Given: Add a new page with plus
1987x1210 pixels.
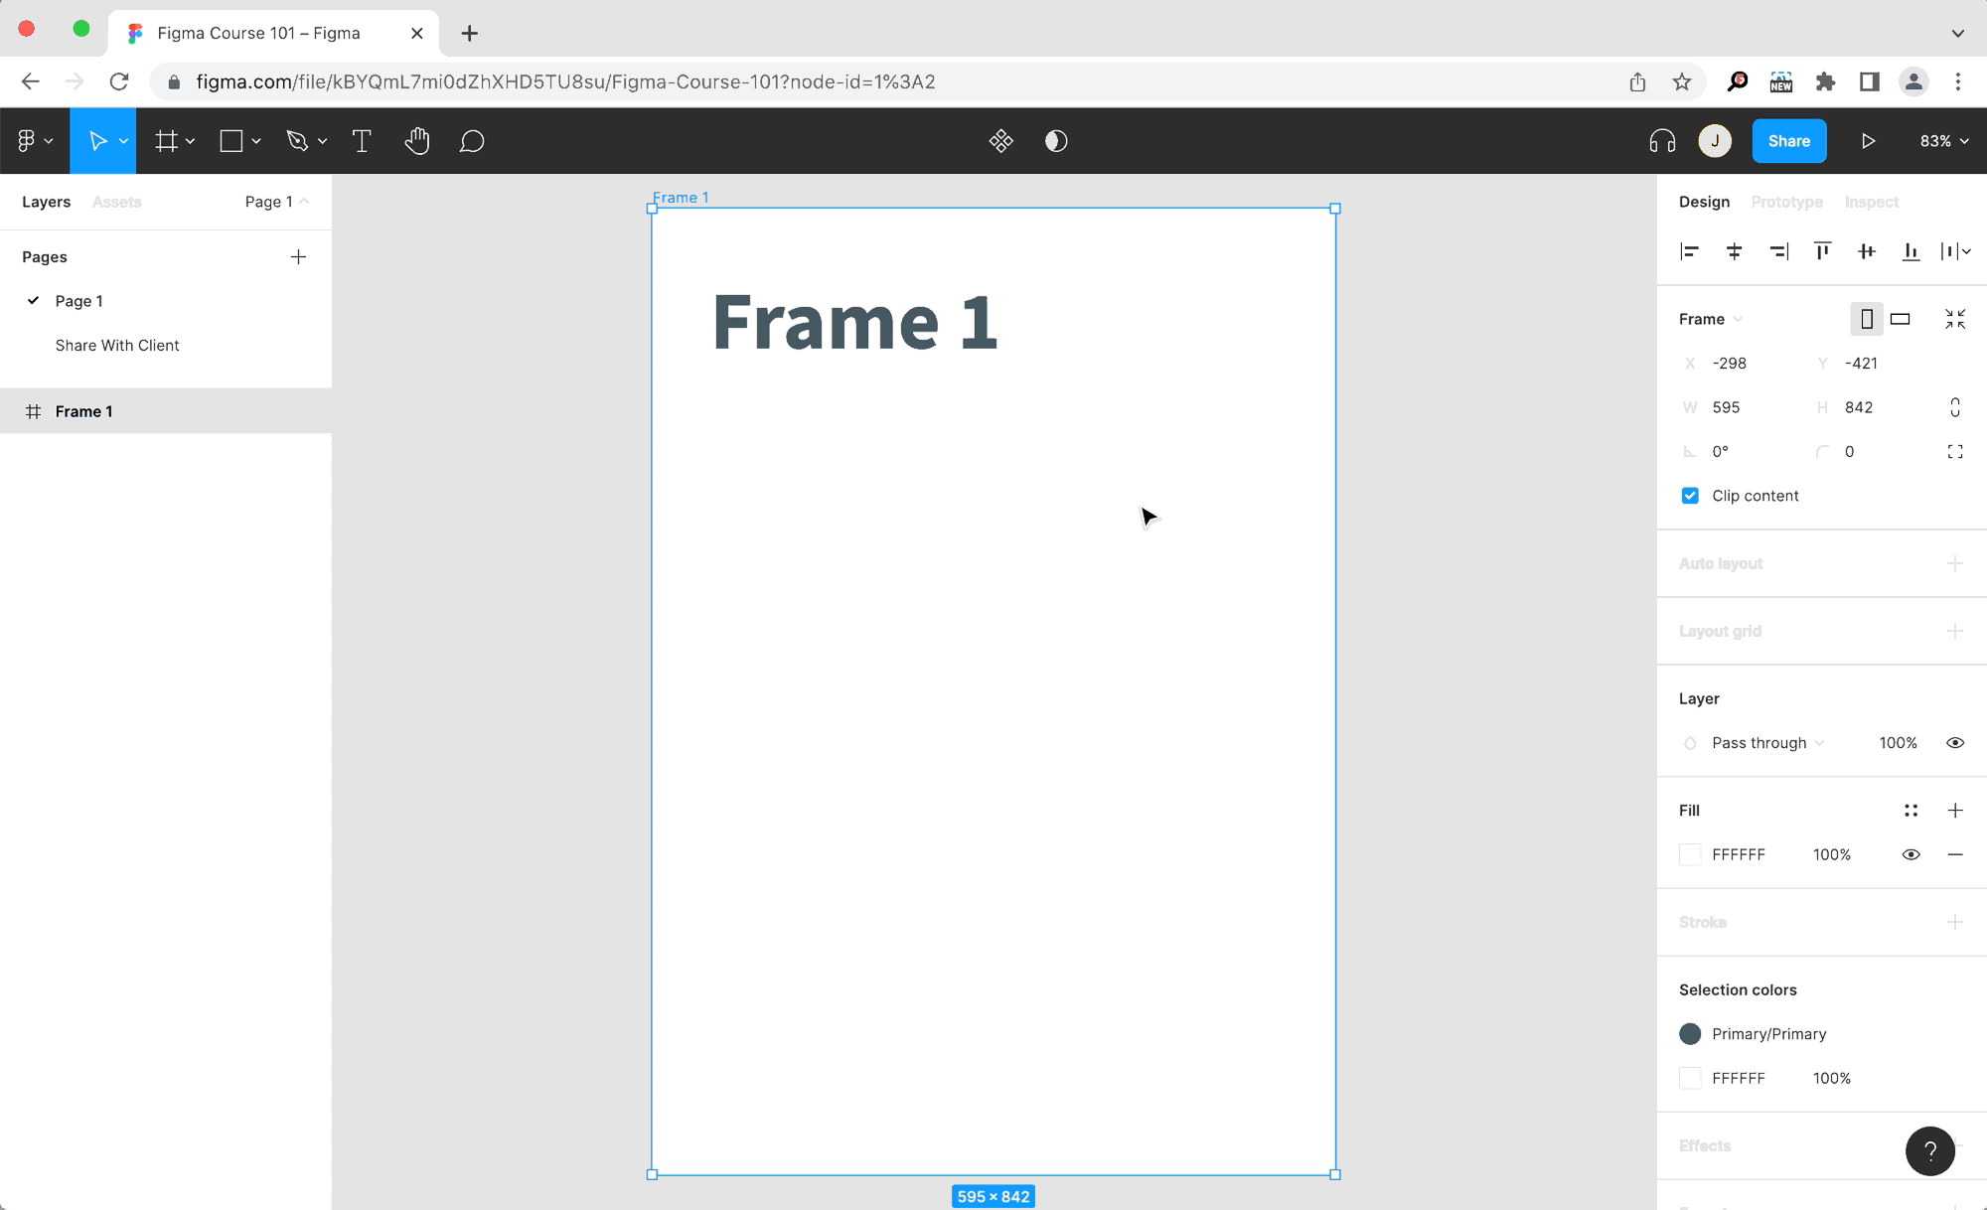Looking at the screenshot, I should (x=298, y=257).
